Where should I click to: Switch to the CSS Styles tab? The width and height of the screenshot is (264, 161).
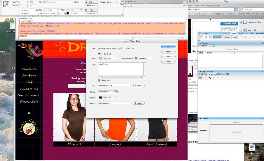[203, 46]
